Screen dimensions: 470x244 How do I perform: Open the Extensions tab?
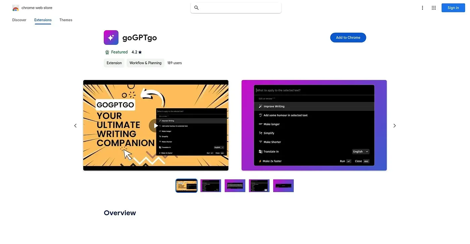[x=43, y=20]
